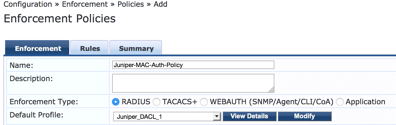Choose TACACS+ as enforcement type
This screenshot has height=125, width=396.
point(156,102)
